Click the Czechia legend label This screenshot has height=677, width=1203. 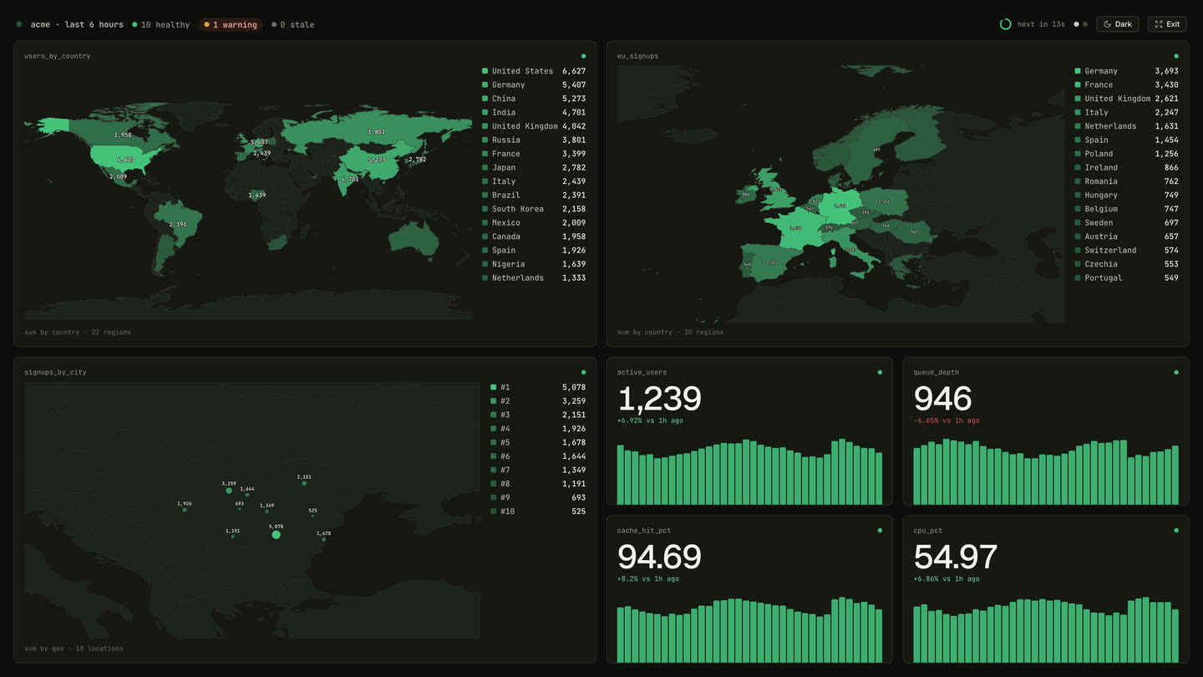(x=1101, y=264)
